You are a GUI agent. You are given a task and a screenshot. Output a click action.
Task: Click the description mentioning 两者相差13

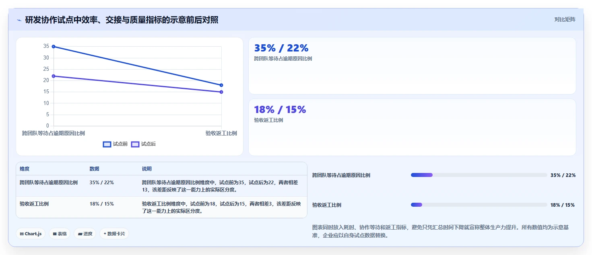point(221,186)
